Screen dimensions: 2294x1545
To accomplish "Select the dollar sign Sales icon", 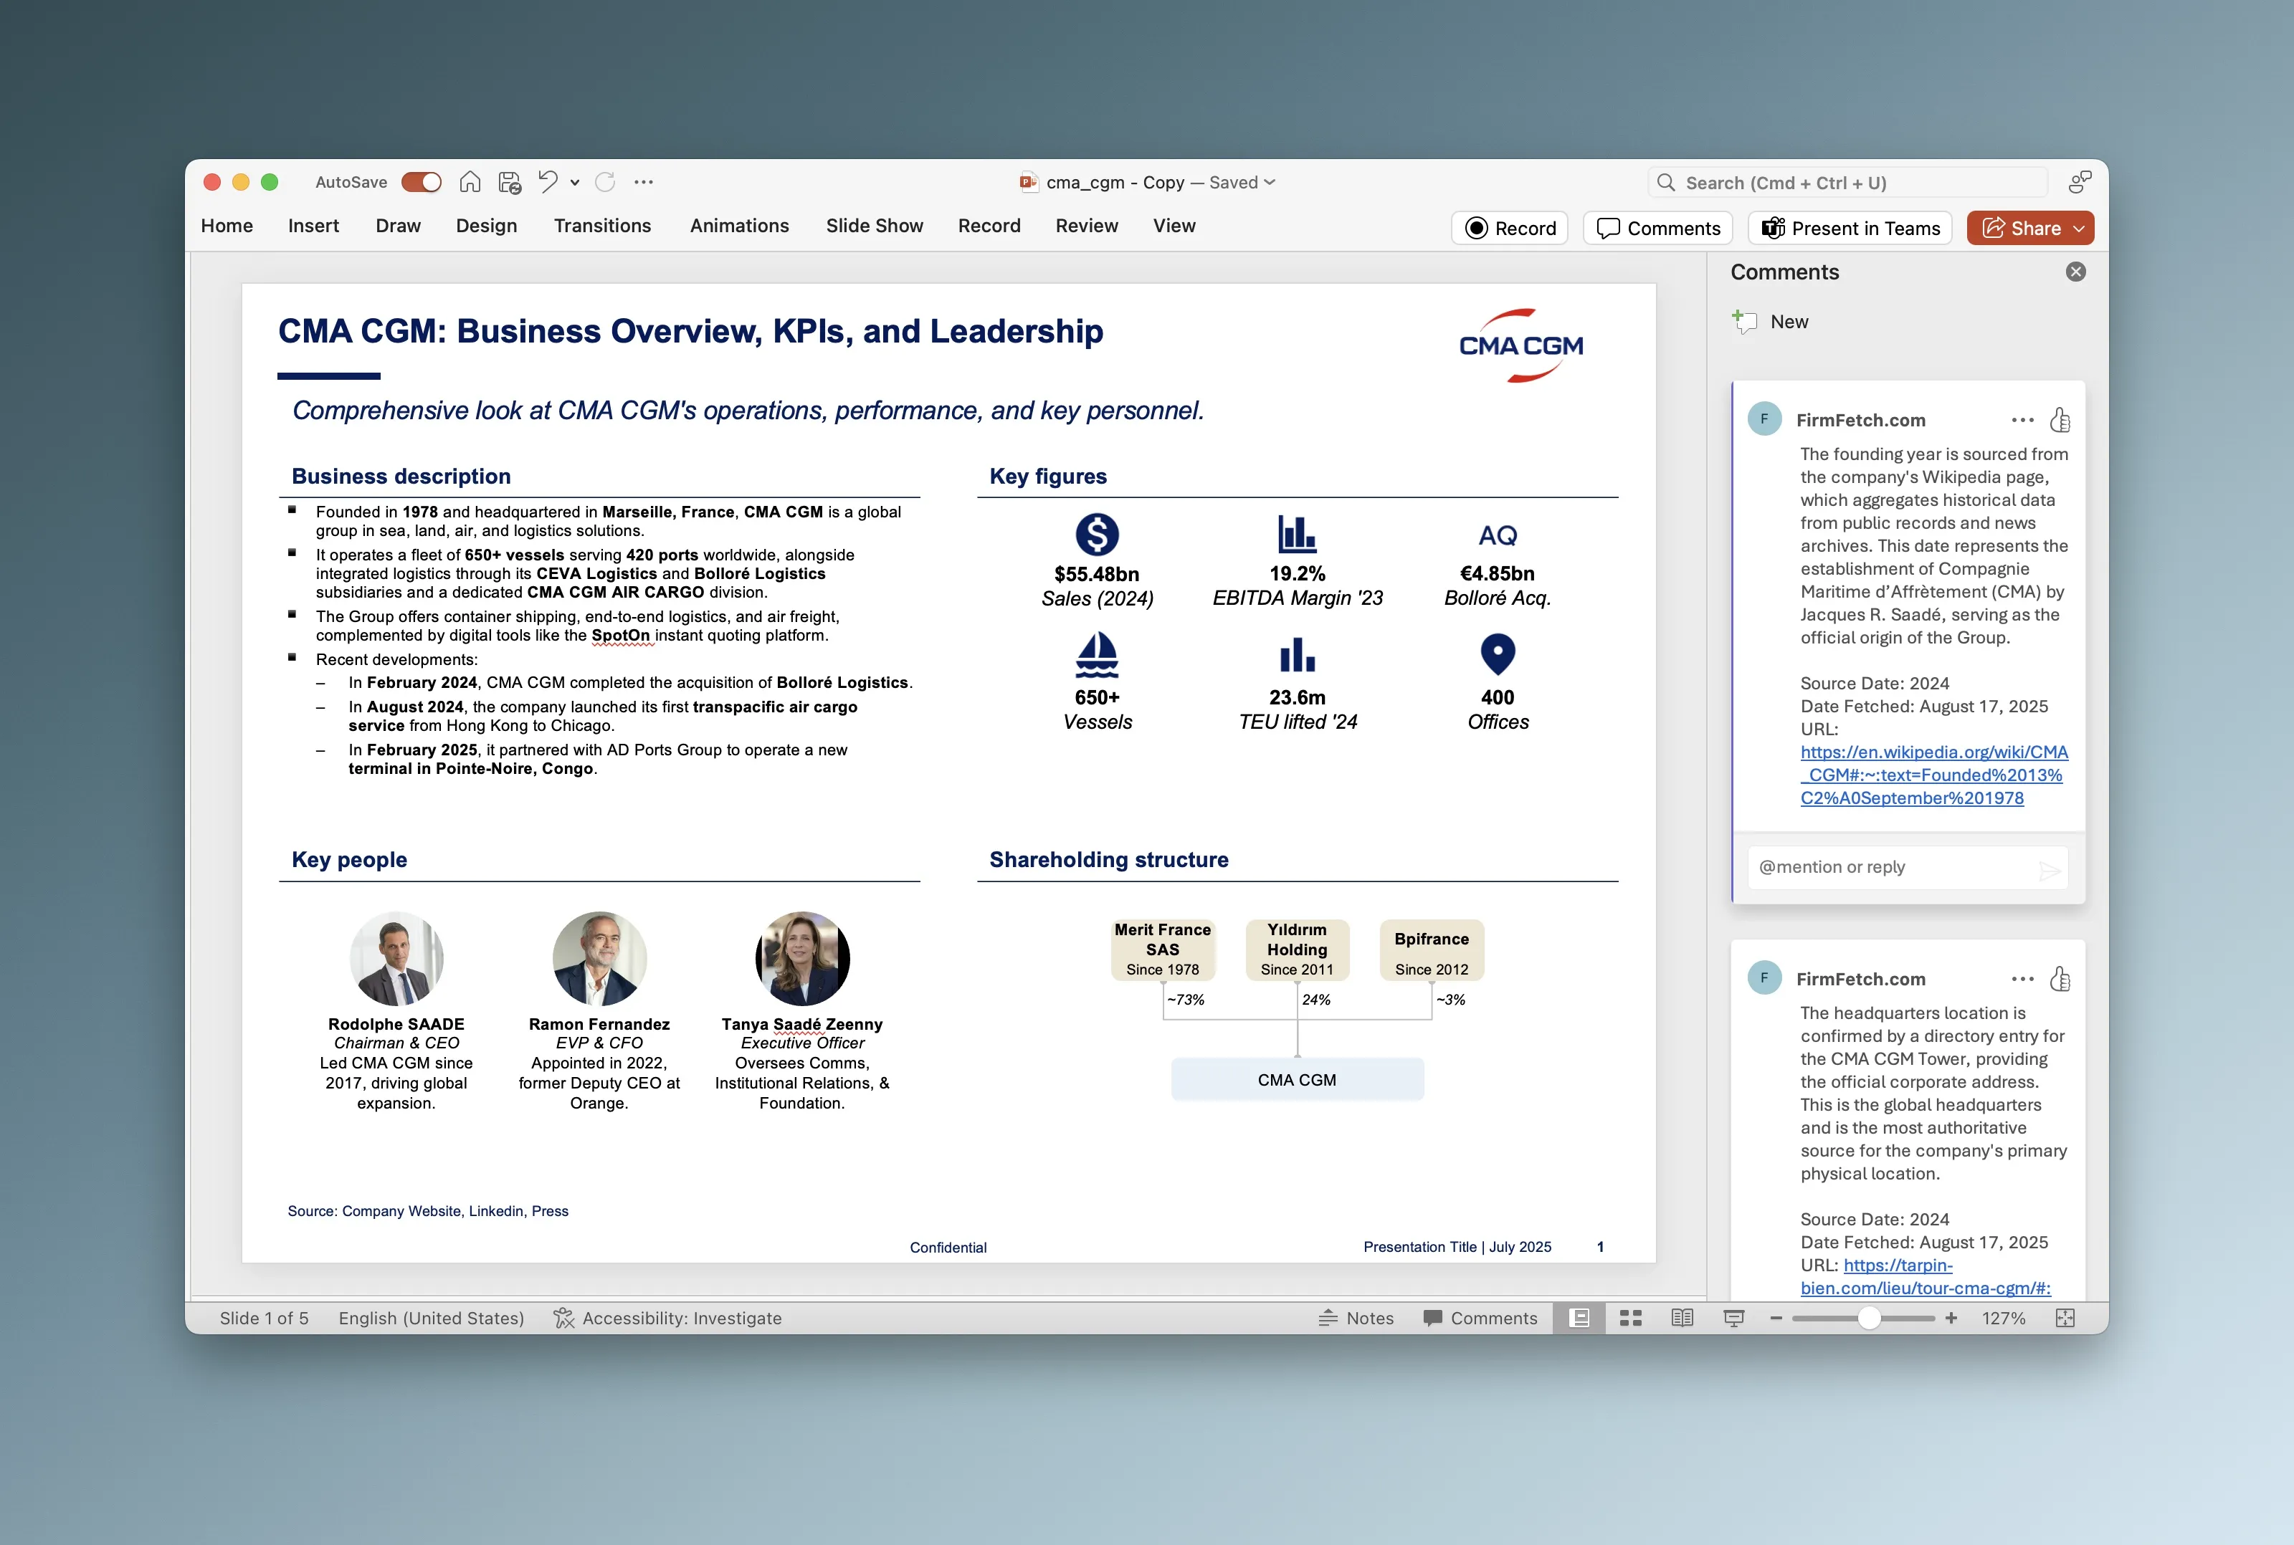I will click(x=1097, y=535).
